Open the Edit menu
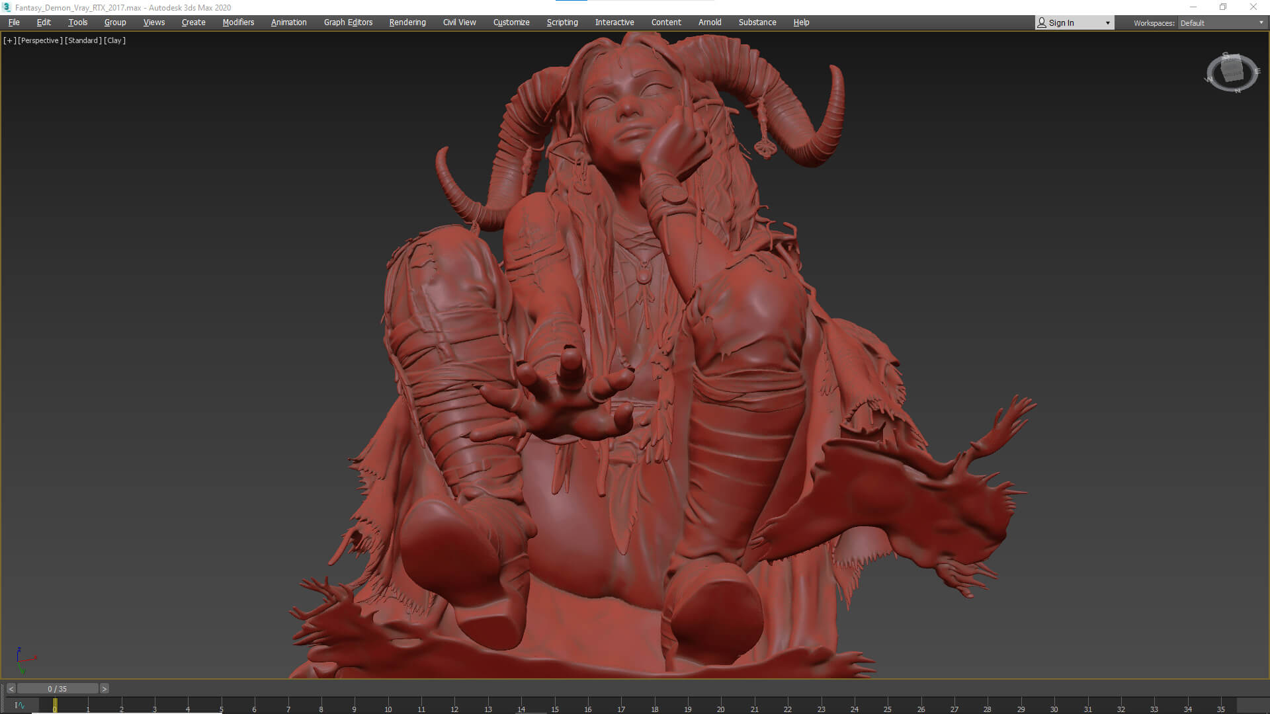Screen dimensions: 1270x714 tap(44, 22)
